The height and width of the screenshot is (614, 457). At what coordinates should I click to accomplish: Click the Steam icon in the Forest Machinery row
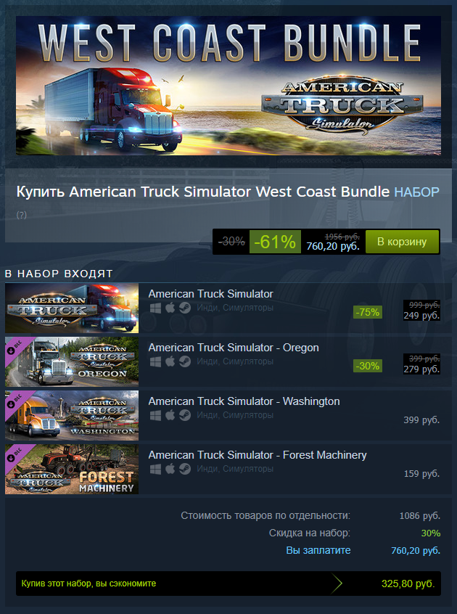pyautogui.click(x=185, y=469)
